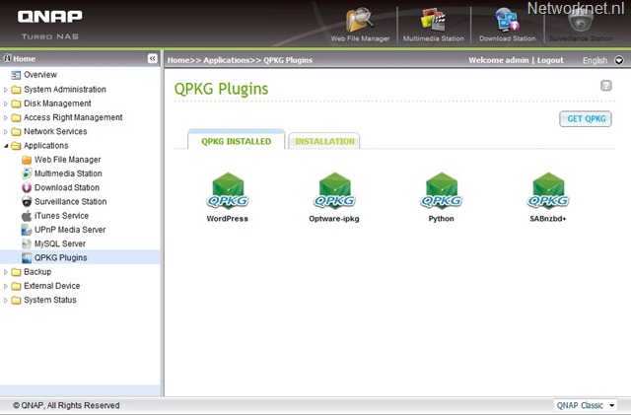Select UPnP Media Server tree label
The height and width of the screenshot is (415, 631).
click(x=70, y=230)
